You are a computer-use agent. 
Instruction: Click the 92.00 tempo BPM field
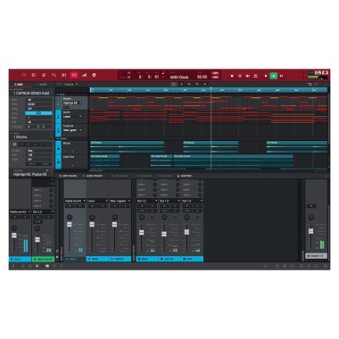pos(202,77)
